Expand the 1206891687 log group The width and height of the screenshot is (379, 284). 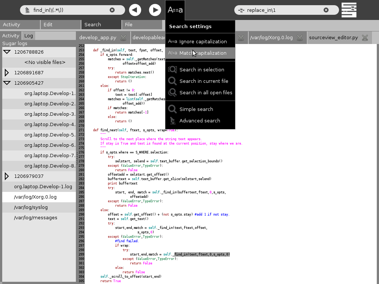7,73
